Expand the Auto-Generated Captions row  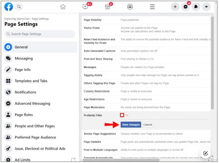(146, 51)
